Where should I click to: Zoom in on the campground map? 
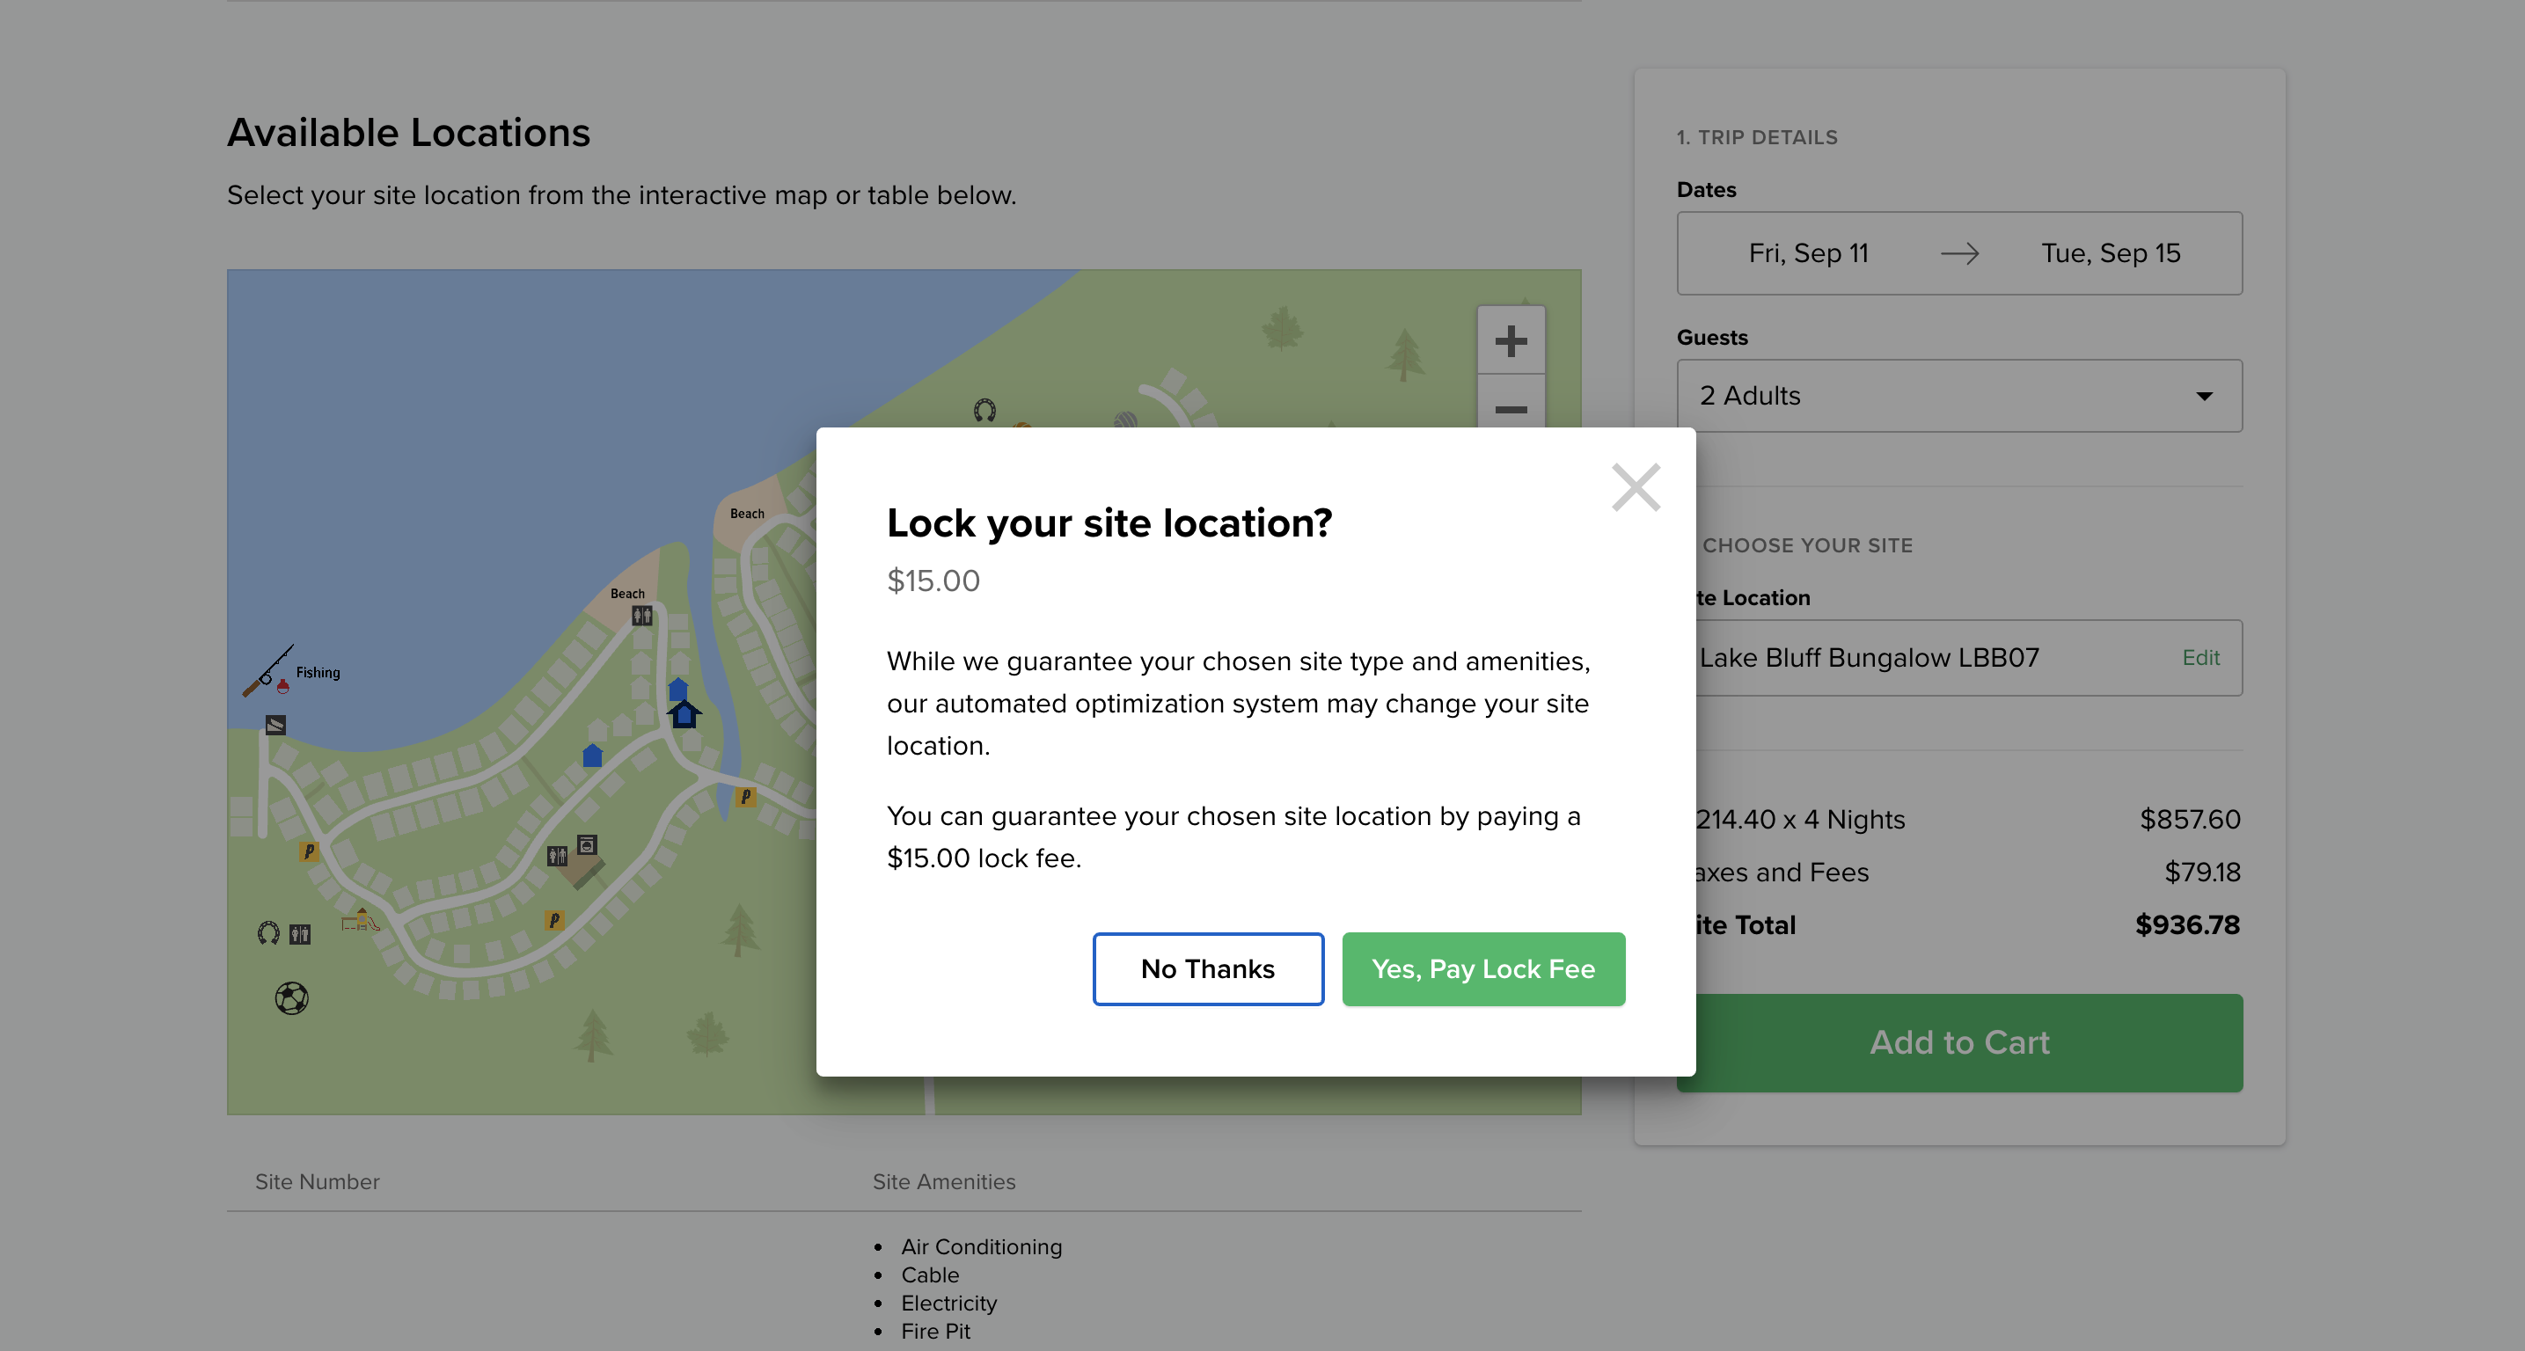tap(1511, 341)
